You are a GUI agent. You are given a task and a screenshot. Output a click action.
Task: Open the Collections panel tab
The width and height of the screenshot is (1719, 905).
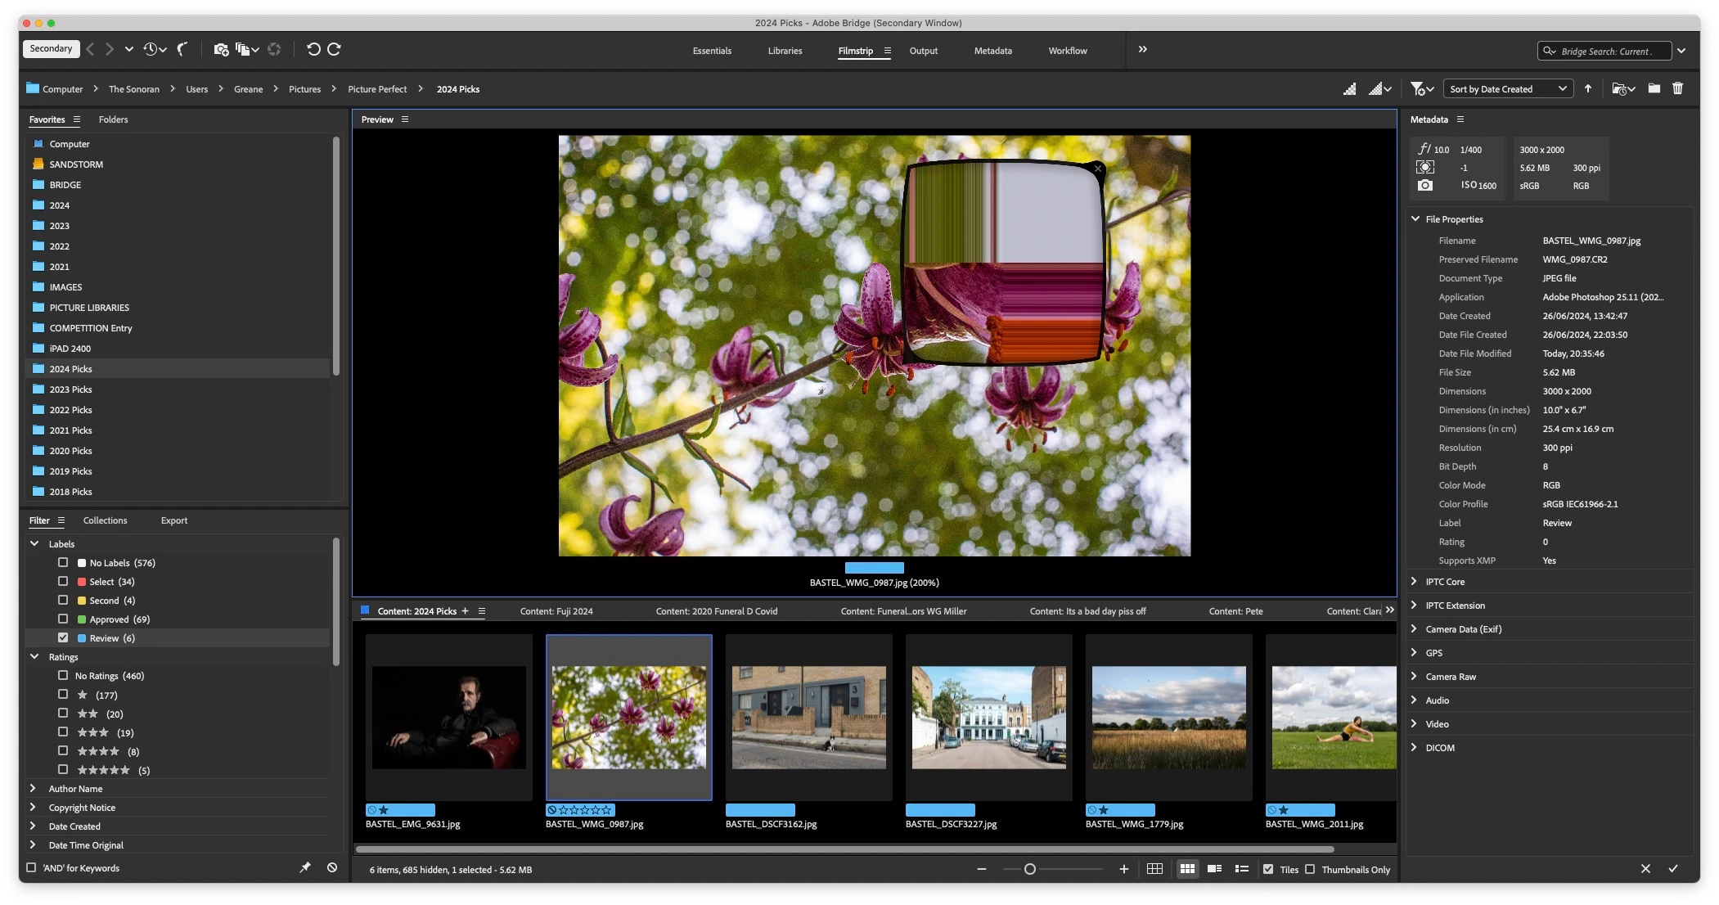pyautogui.click(x=105, y=520)
